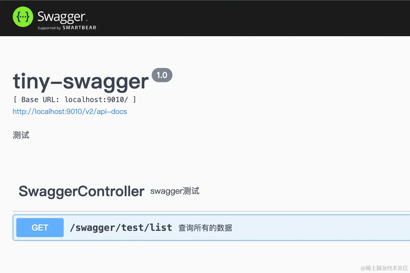
Task: Click the 稀土掘金技术社区 watermark
Action: point(384,268)
